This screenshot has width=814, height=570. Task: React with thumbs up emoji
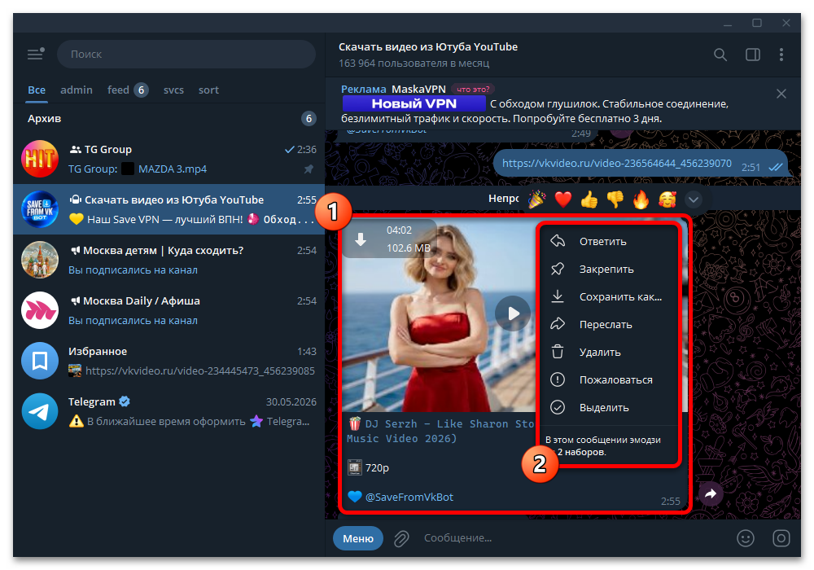point(589,199)
